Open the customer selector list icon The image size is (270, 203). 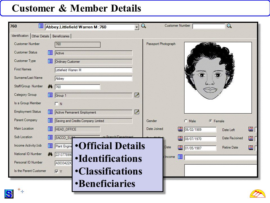point(41,26)
